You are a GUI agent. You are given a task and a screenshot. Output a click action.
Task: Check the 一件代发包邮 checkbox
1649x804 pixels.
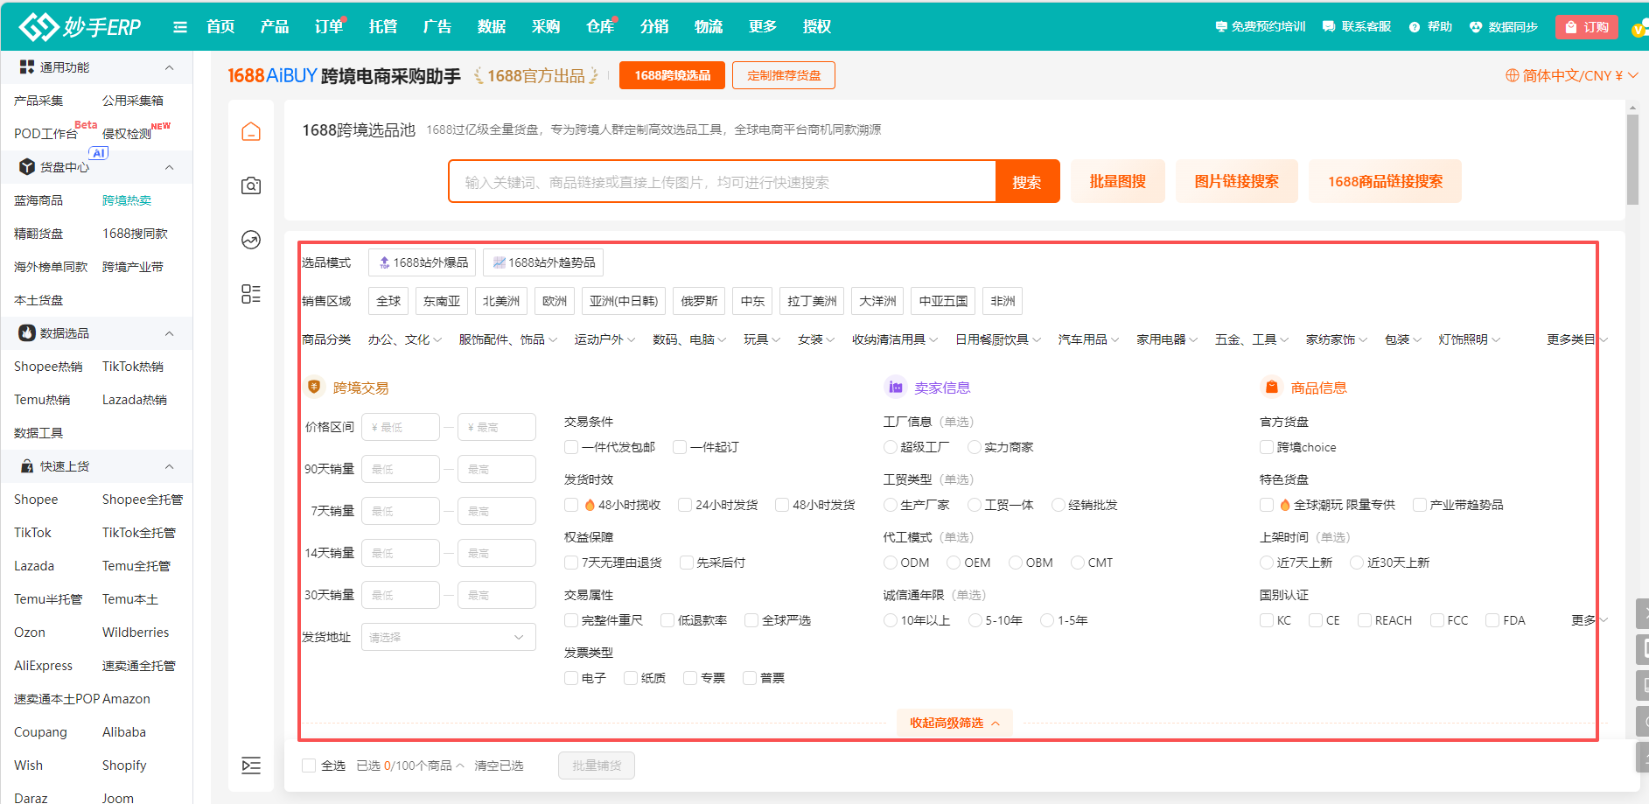[571, 447]
